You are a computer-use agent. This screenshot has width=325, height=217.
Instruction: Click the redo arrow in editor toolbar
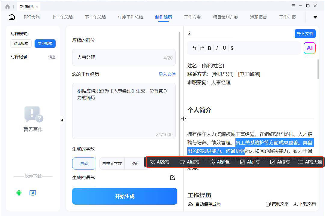pos(202,48)
